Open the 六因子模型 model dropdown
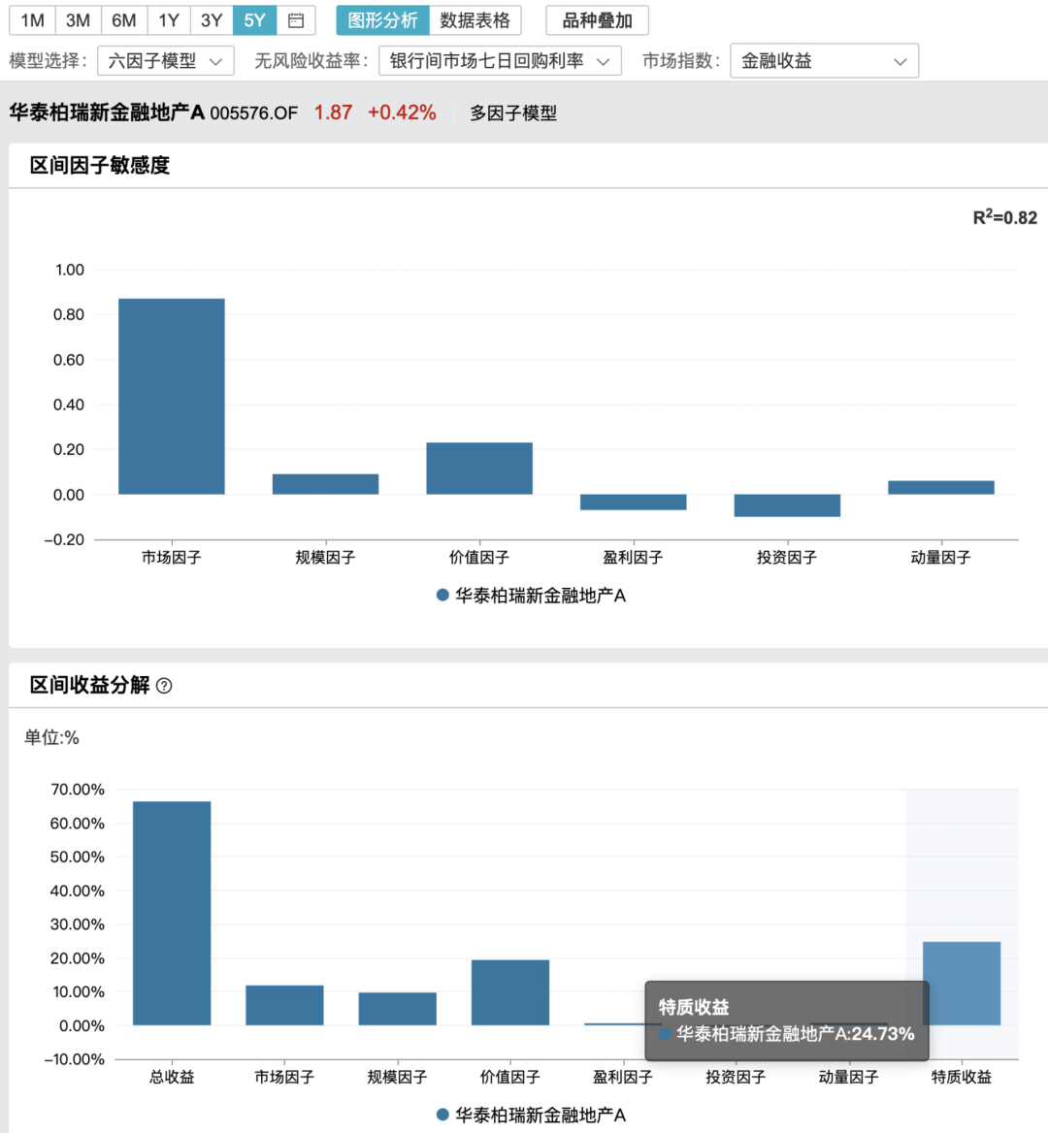The height and width of the screenshot is (1133, 1048). point(166,61)
